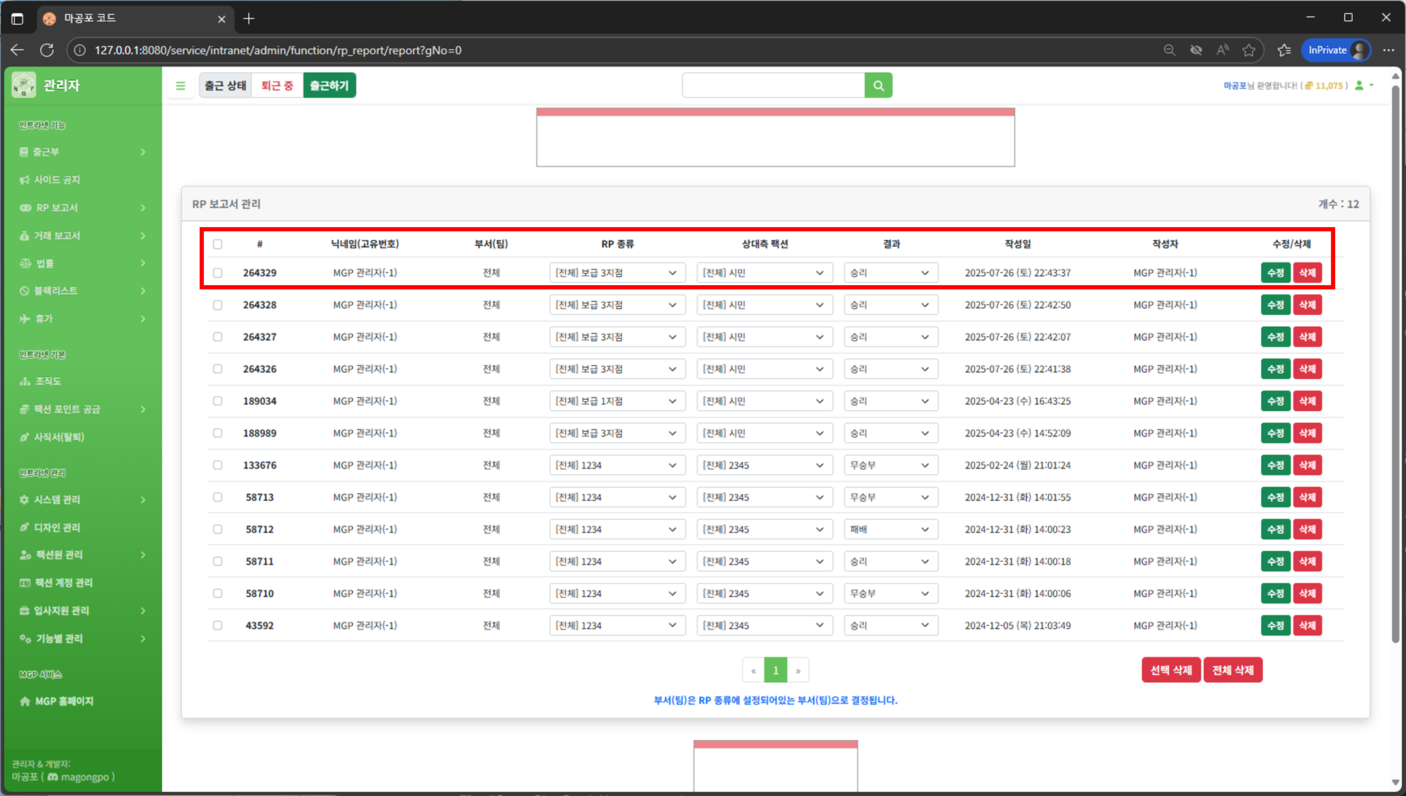
Task: Click the 전체 삭제 button
Action: point(1233,670)
